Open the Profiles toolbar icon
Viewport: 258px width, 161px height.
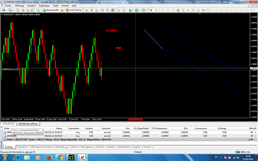pos(10,10)
